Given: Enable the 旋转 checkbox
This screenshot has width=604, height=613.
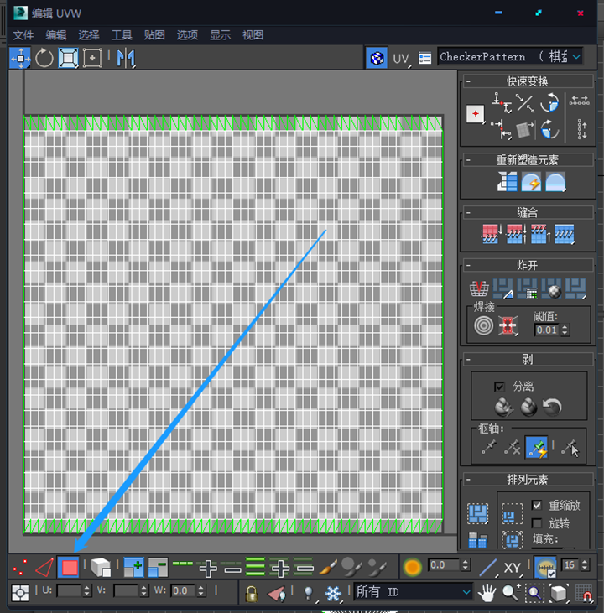Looking at the screenshot, I should pos(537,523).
